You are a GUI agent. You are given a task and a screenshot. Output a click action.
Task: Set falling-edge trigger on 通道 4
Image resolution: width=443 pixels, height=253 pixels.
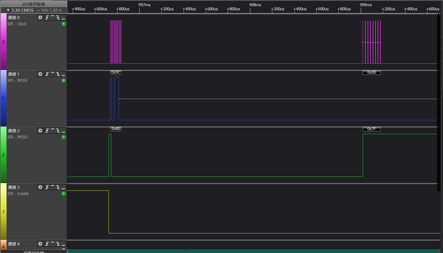(58, 244)
